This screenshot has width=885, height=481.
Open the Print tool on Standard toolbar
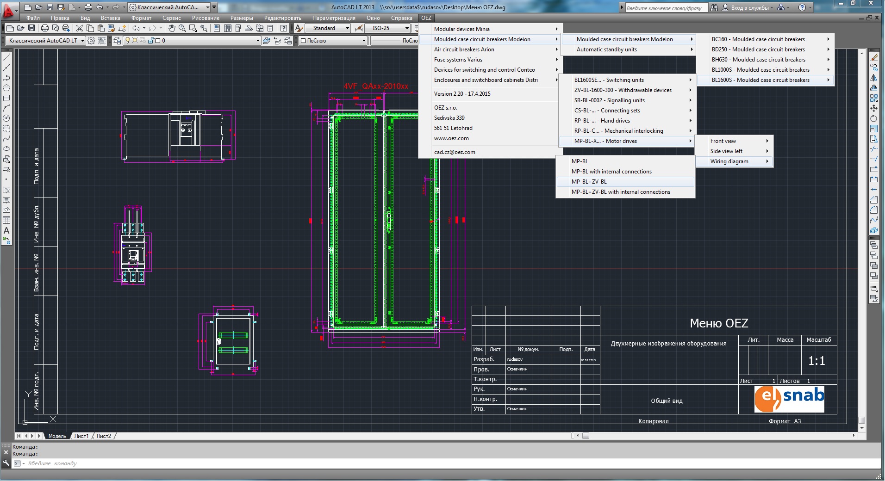tap(45, 29)
